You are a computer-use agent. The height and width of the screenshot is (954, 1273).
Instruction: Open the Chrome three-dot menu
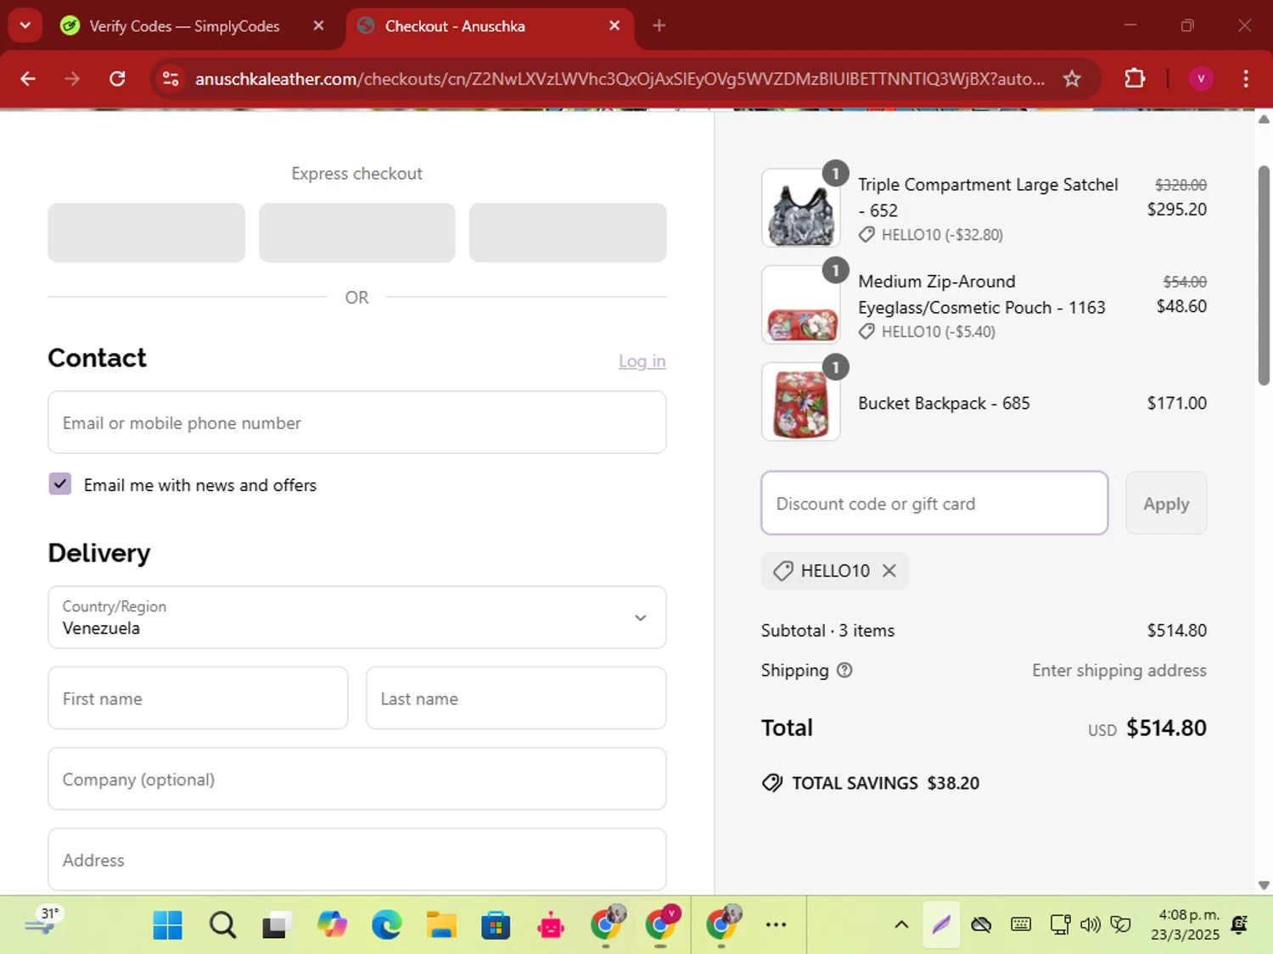pyautogui.click(x=1245, y=79)
